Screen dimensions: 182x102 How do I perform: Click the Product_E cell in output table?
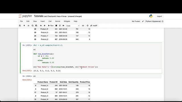tap(44, 89)
